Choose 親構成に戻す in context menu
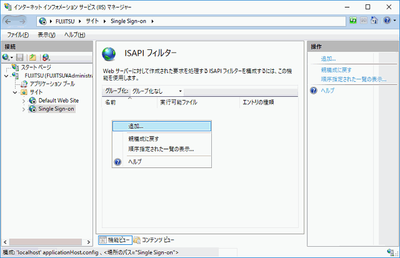Screen dimensions: 400x258 (162, 139)
